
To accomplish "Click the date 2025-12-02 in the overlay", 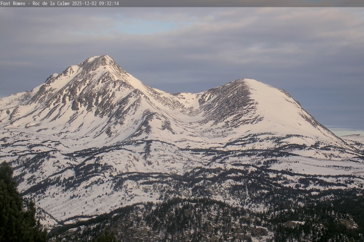I will point(85,3).
